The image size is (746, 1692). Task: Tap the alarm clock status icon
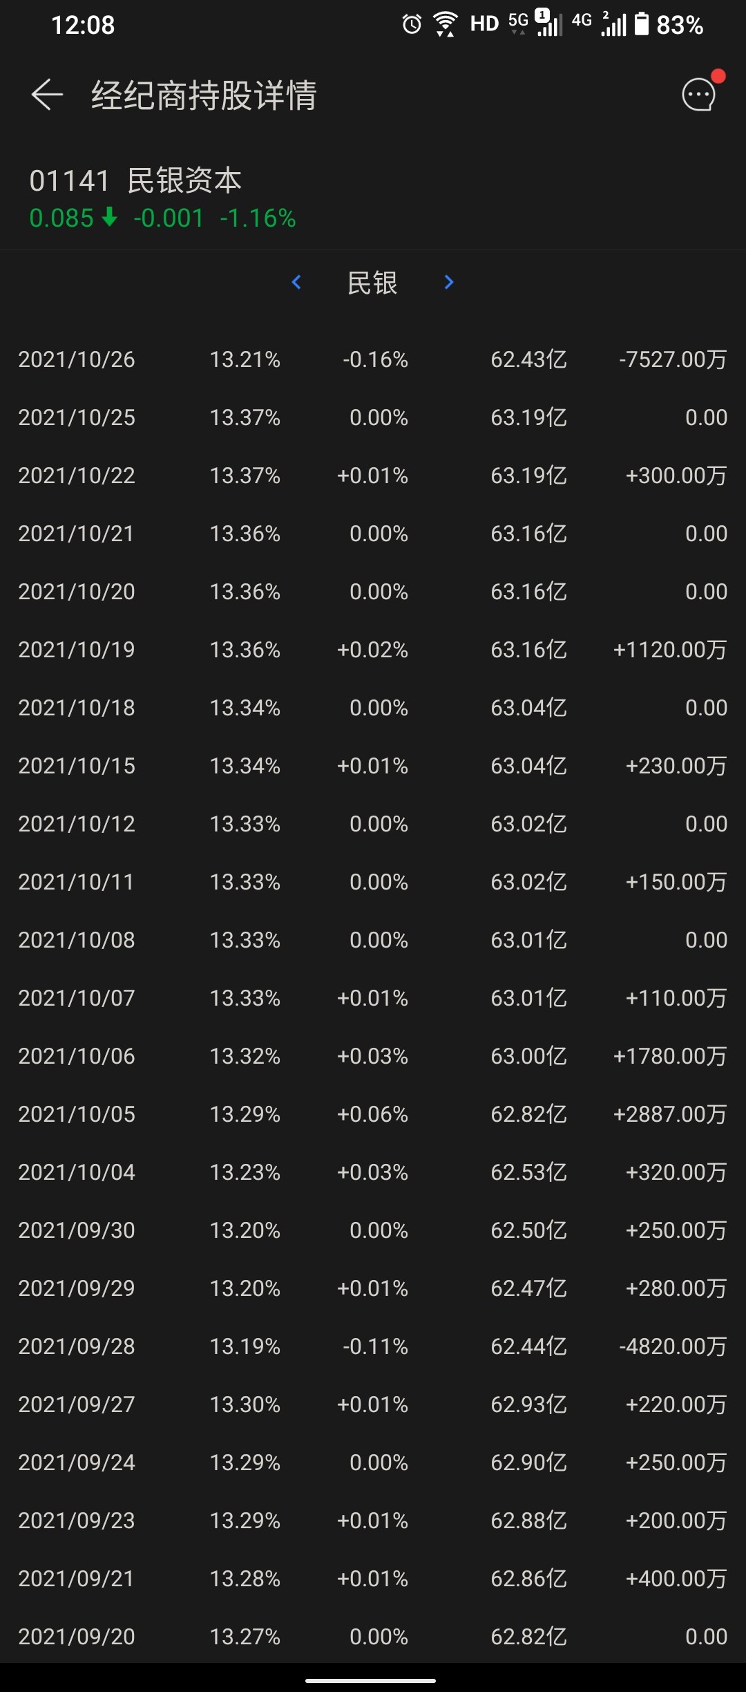pyautogui.click(x=412, y=25)
